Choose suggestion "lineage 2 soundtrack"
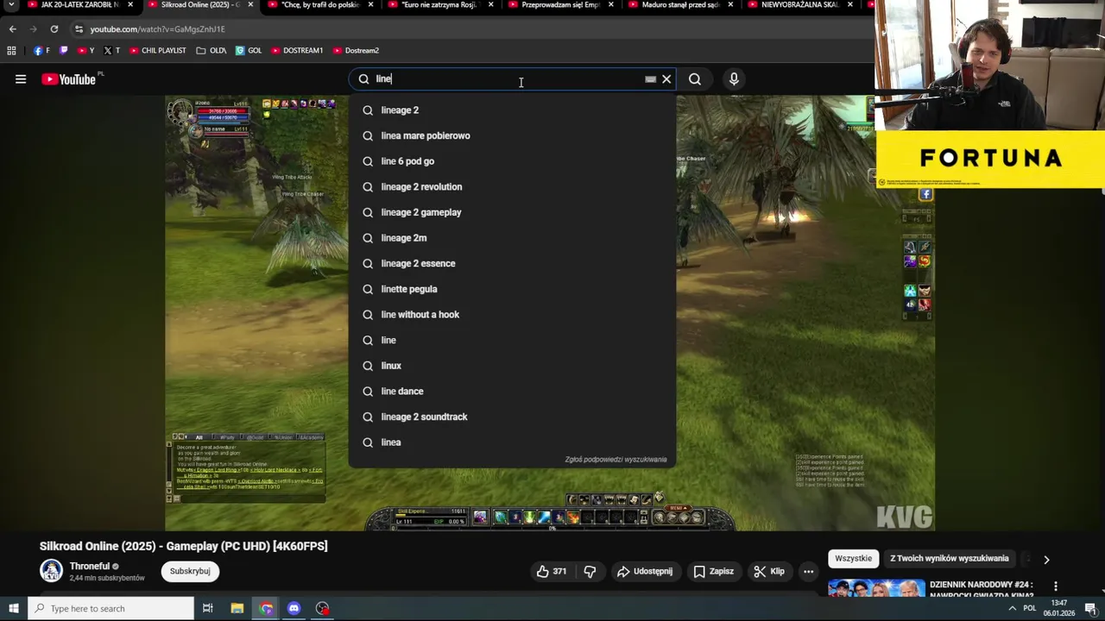 coord(512,417)
